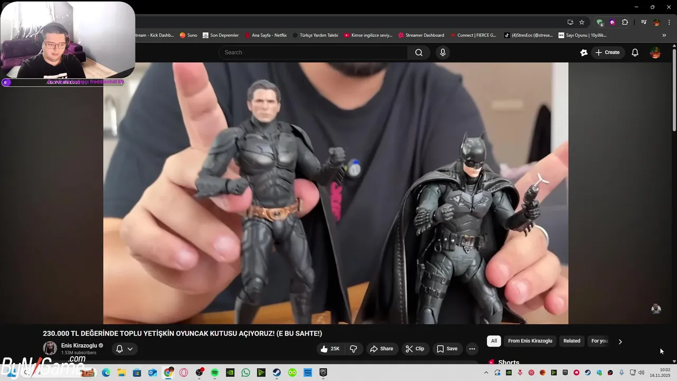Share the video with Share button

[x=381, y=349]
